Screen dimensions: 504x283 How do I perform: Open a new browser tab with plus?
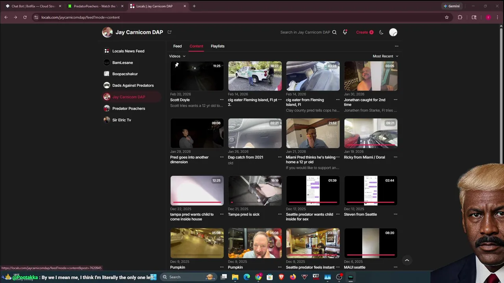click(194, 6)
